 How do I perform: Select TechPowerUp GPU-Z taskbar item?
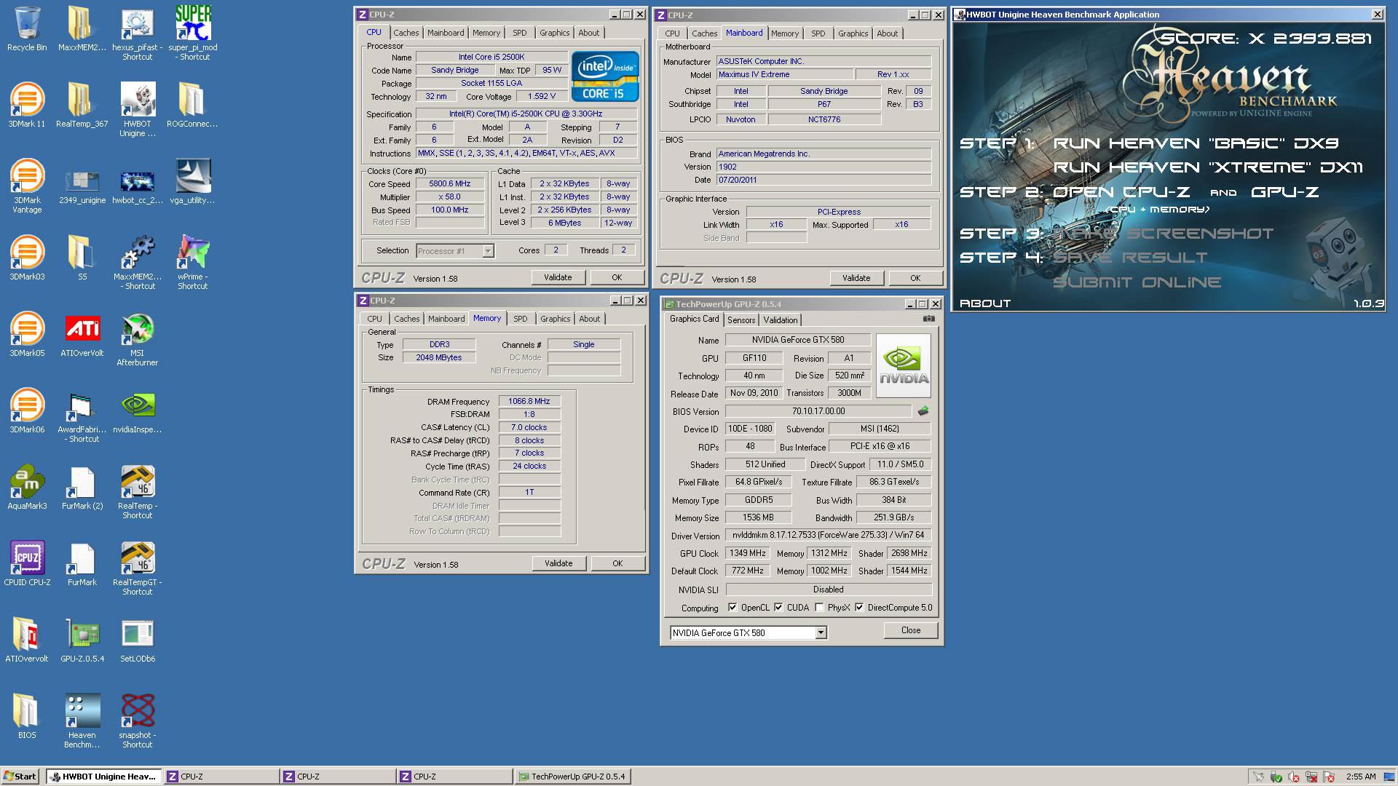(x=572, y=777)
